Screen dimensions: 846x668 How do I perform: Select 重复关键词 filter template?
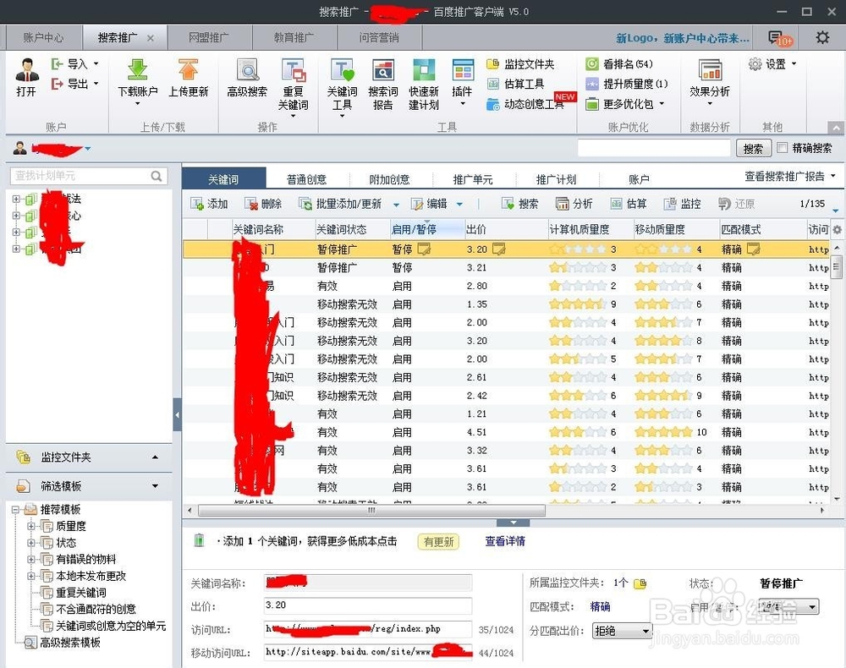tap(81, 593)
